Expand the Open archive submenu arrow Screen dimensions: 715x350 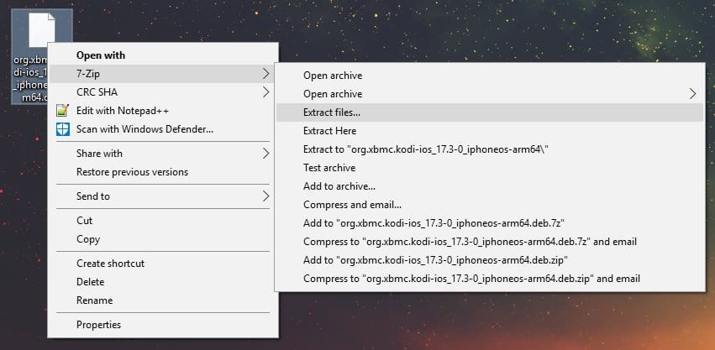pyautogui.click(x=692, y=94)
